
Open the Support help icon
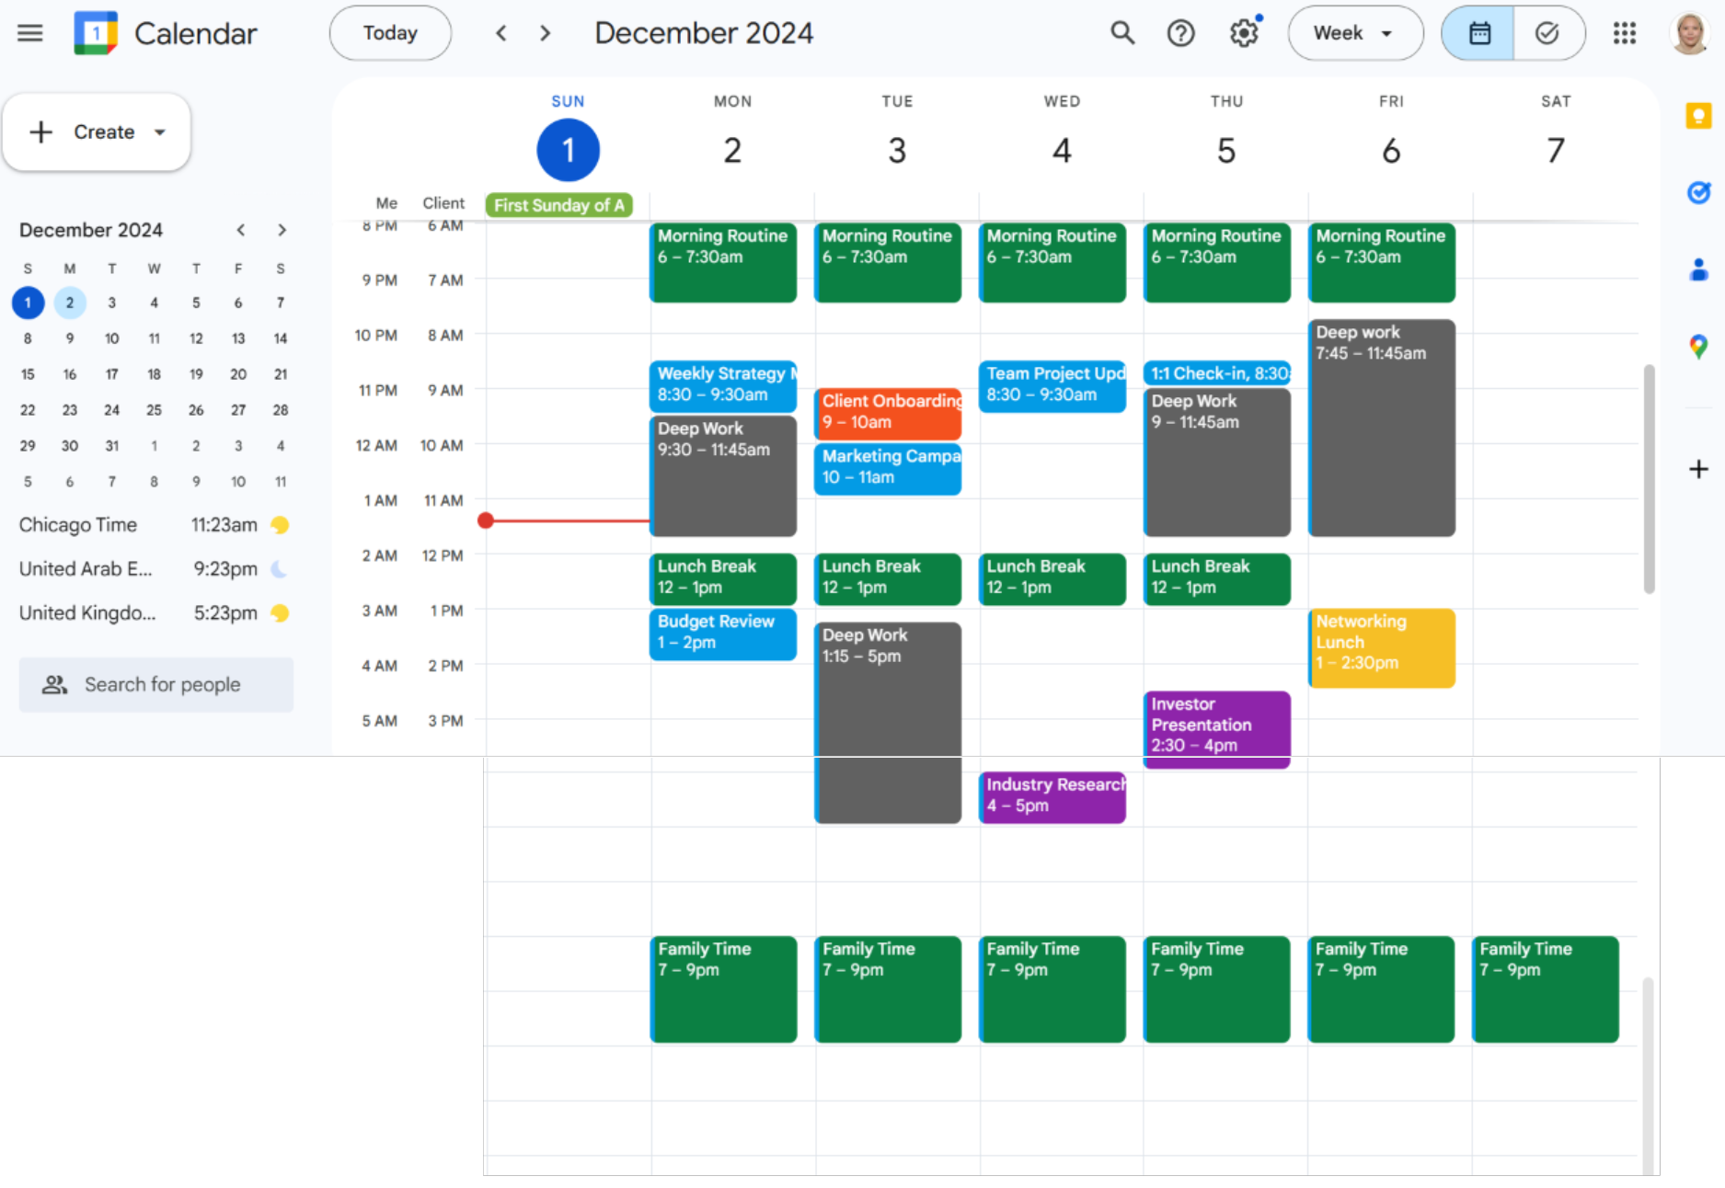[x=1180, y=33]
